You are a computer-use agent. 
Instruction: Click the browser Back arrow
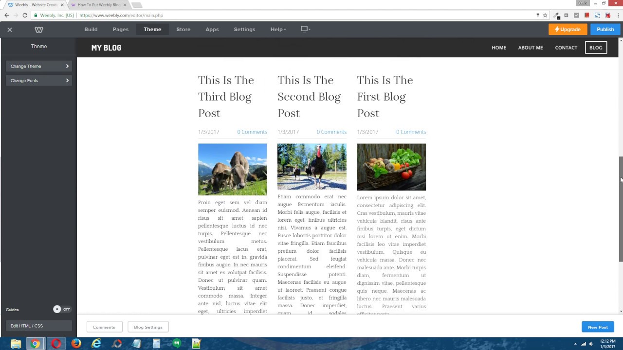[7, 15]
